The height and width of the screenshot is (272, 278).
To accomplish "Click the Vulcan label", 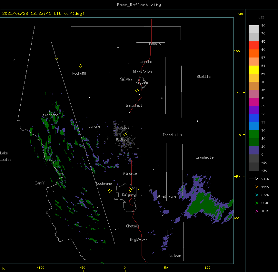I will [x=175, y=256].
